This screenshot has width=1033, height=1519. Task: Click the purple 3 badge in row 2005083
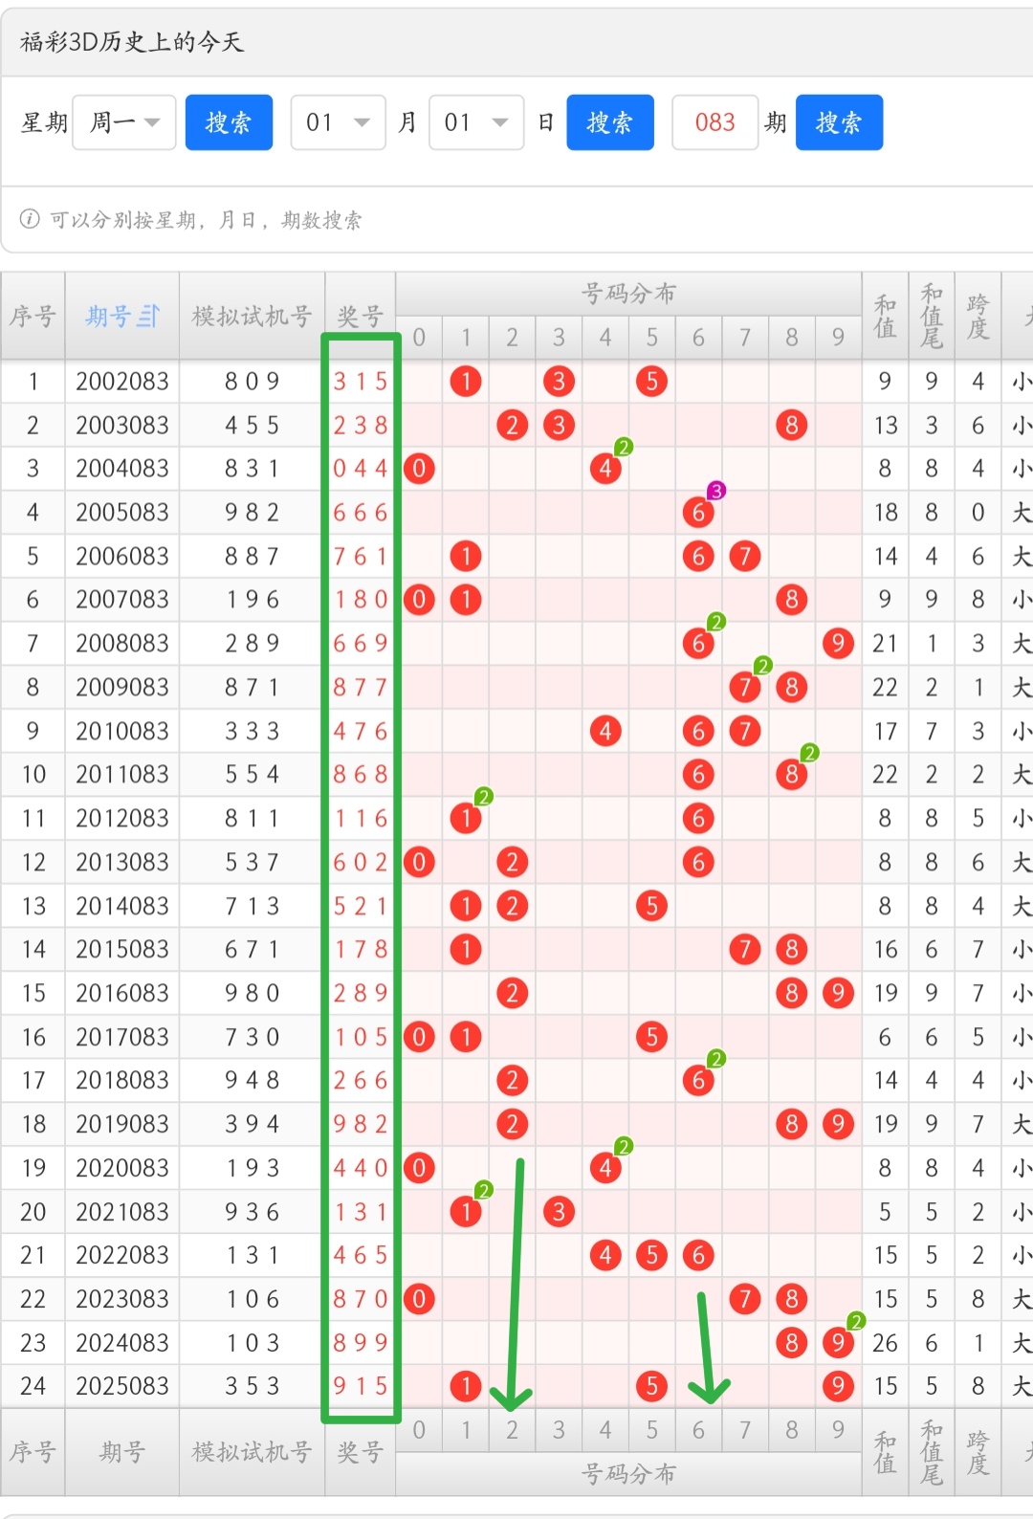click(716, 491)
